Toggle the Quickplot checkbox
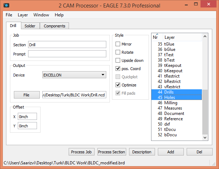Viewport: 219px width, 169px height. click(x=118, y=77)
